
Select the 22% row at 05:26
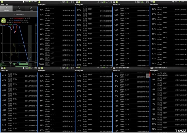point(94,101)
